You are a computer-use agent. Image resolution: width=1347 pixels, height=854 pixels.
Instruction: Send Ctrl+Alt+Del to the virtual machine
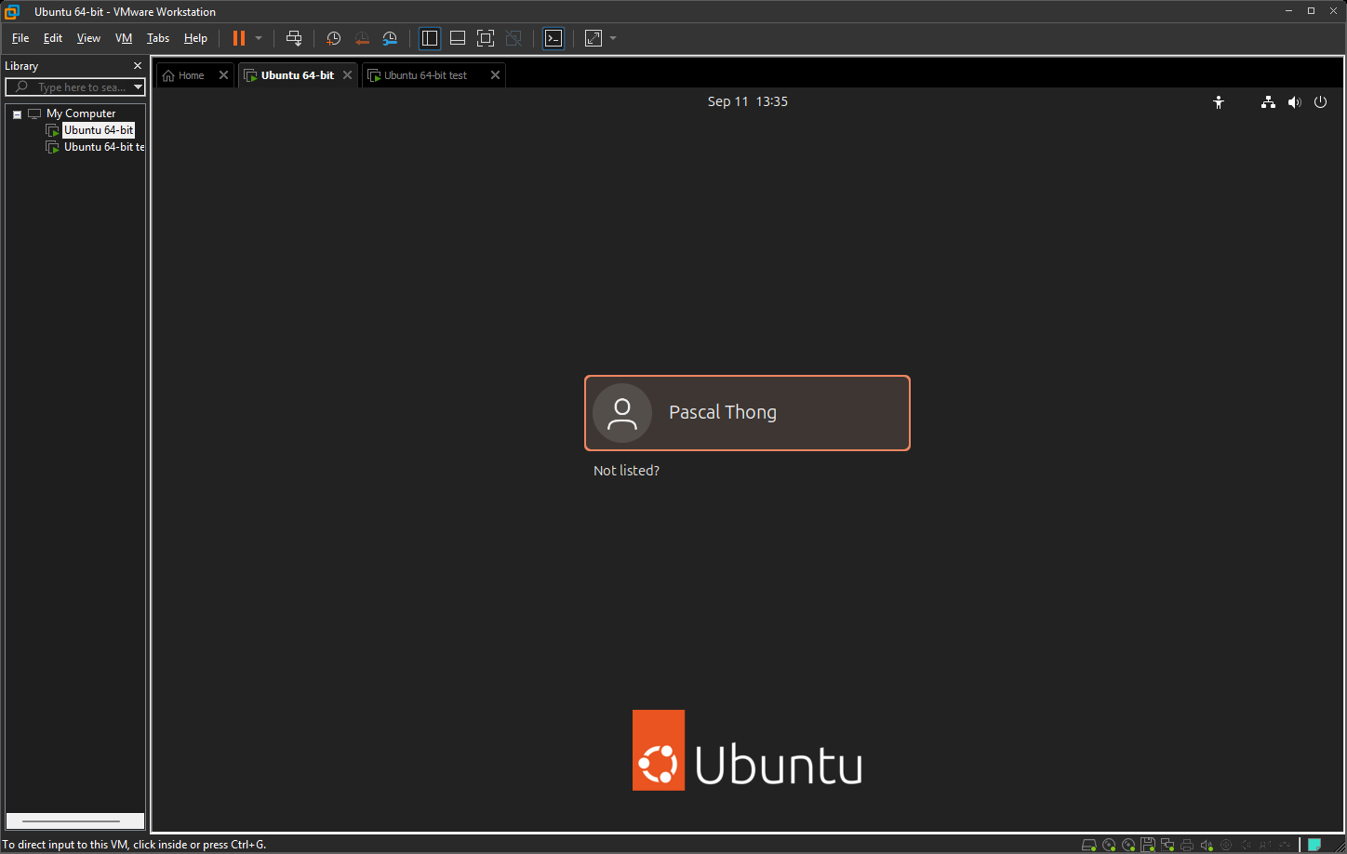[294, 38]
